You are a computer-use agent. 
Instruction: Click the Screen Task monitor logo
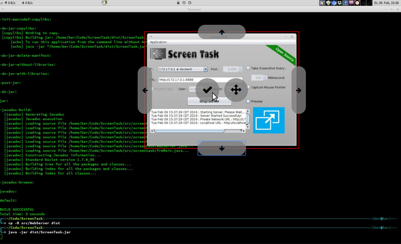(x=158, y=54)
